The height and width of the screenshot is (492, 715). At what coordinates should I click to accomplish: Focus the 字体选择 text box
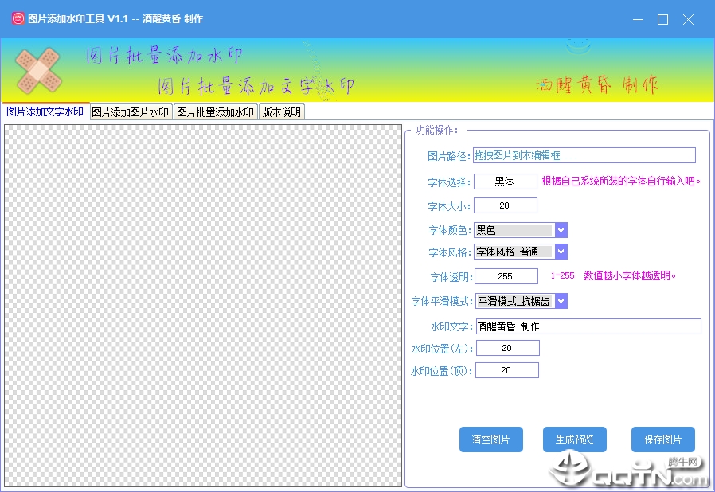pyautogui.click(x=505, y=182)
